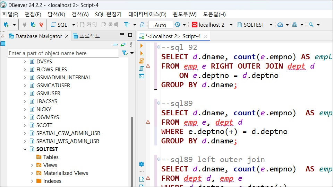The width and height of the screenshot is (333, 187).
Task: Close the Script-4 editor tab
Action: coord(205,36)
